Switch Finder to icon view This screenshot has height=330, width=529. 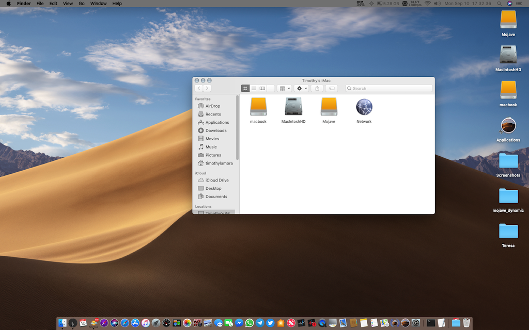[245, 88]
